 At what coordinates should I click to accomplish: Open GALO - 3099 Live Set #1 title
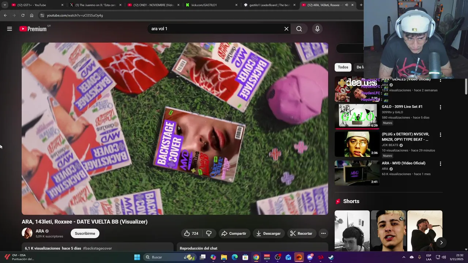[x=402, y=107]
